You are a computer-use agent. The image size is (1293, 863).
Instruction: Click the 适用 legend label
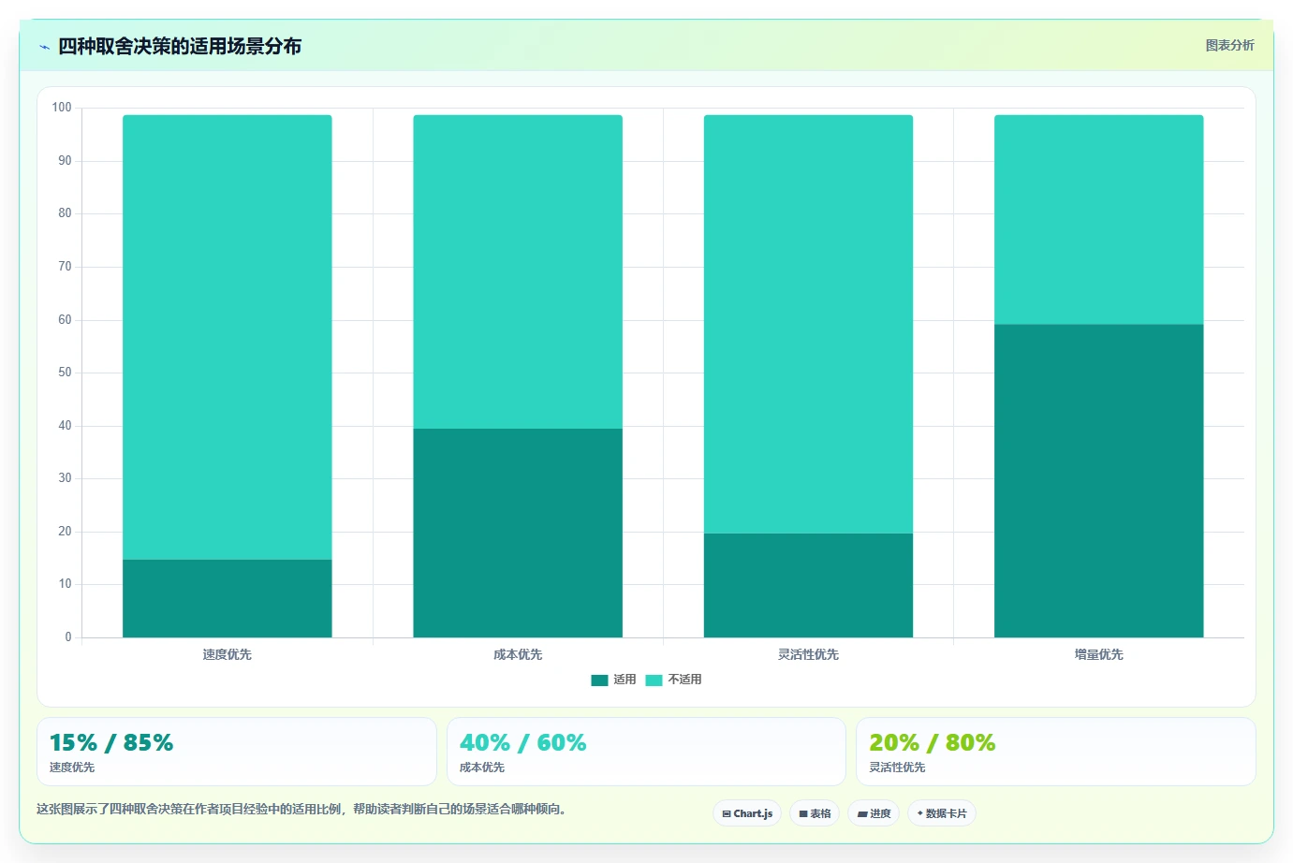624,680
